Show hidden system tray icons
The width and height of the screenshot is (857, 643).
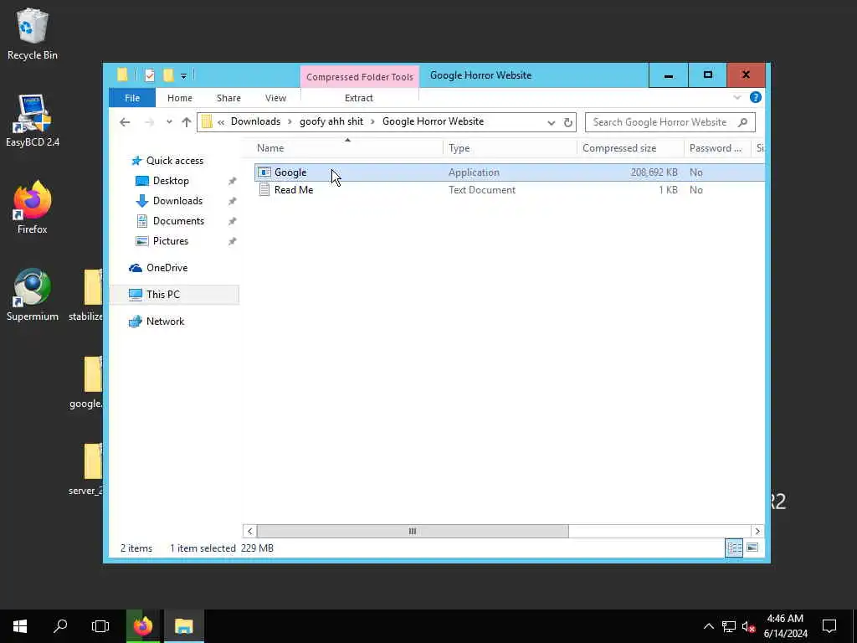click(709, 626)
